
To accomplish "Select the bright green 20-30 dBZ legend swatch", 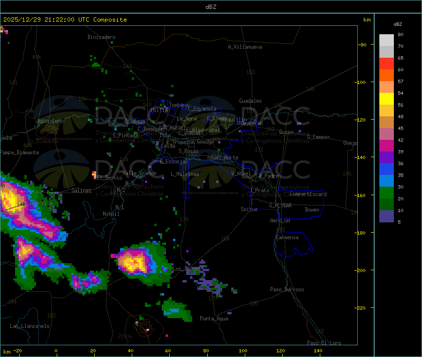I will tap(386, 192).
